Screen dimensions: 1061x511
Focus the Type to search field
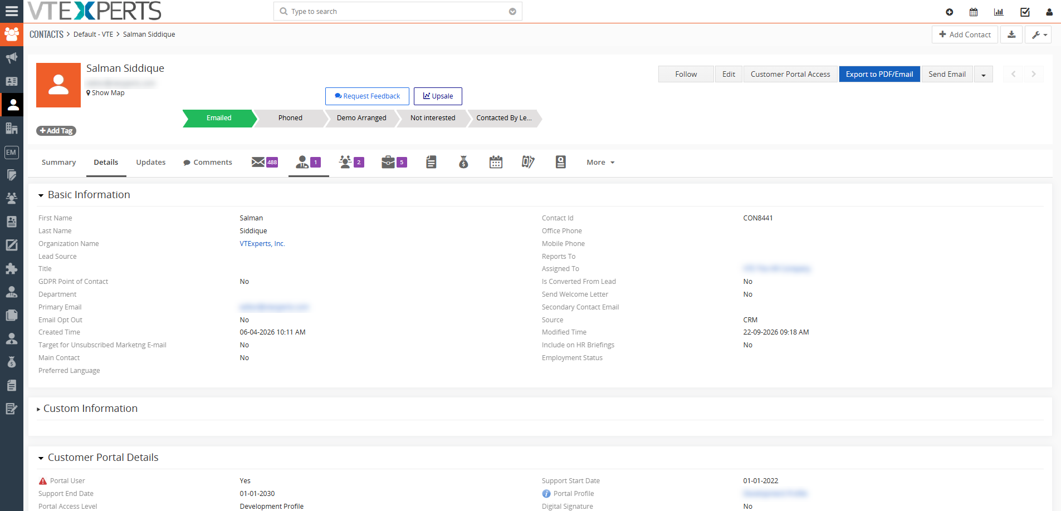[x=398, y=12]
